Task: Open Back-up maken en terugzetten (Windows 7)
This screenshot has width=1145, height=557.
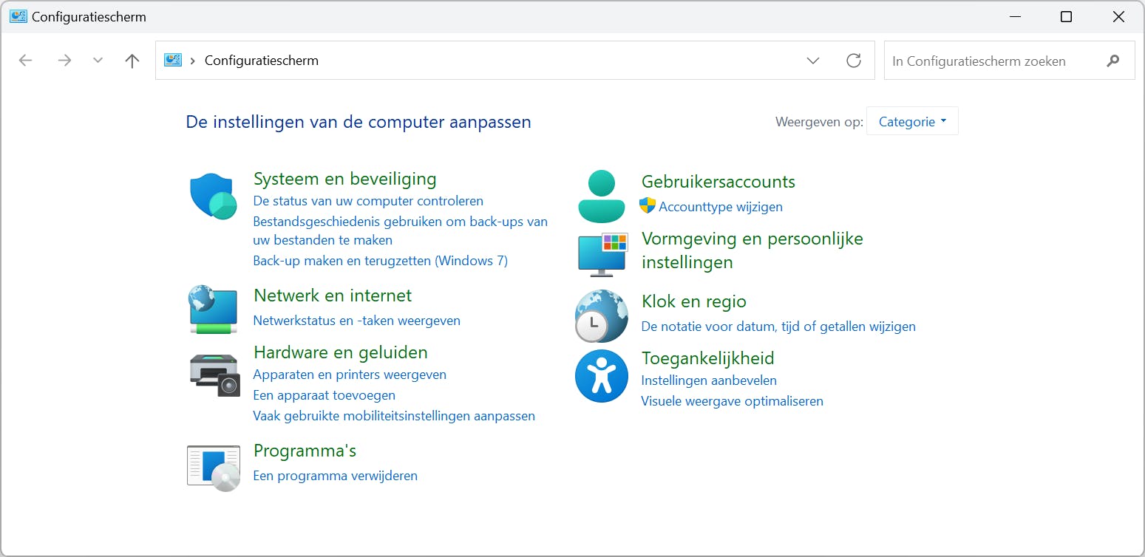Action: pos(381,261)
